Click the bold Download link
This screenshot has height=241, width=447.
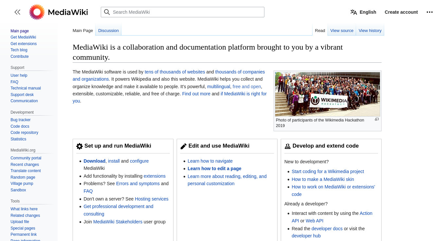click(94, 161)
